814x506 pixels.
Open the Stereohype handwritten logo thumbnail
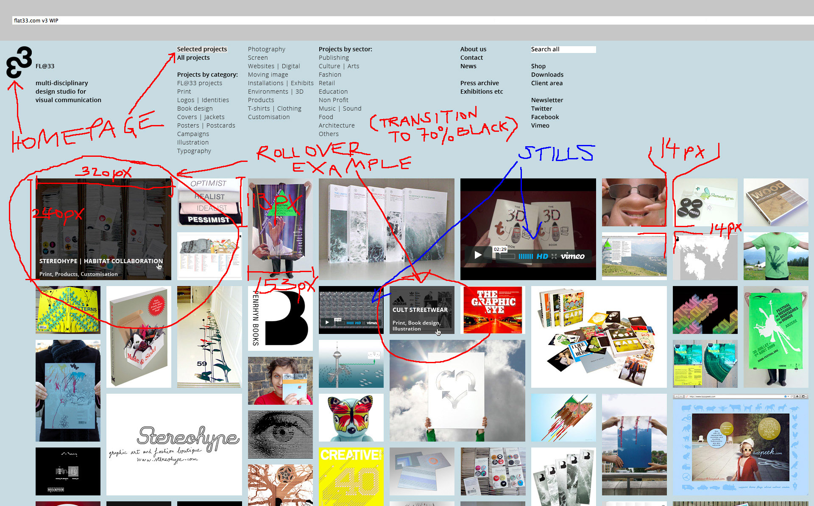point(174,445)
